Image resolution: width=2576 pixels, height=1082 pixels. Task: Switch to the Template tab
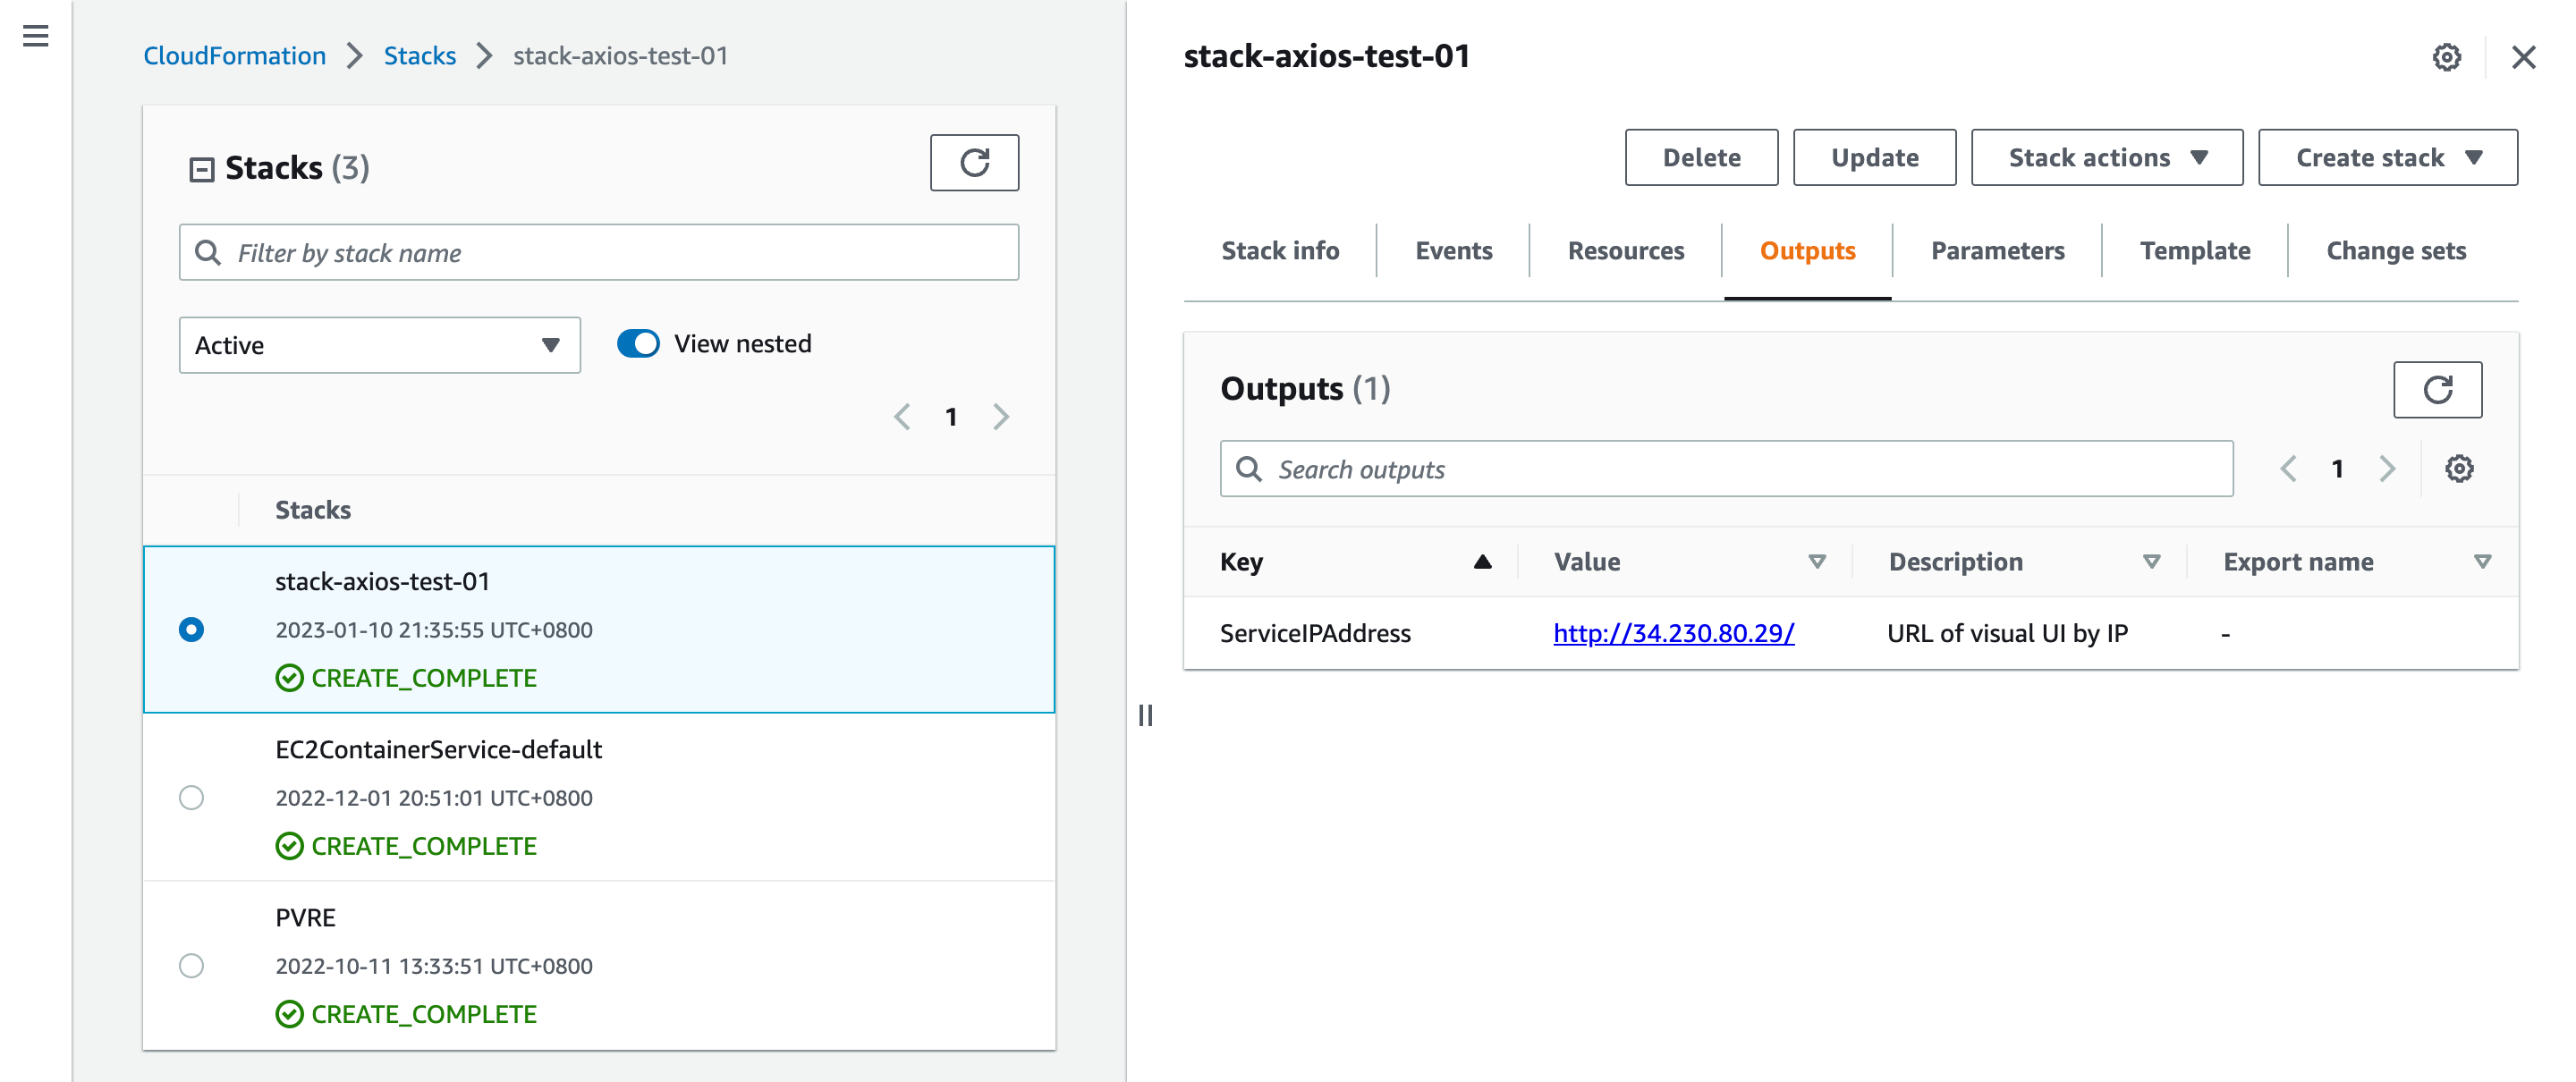coord(2195,251)
